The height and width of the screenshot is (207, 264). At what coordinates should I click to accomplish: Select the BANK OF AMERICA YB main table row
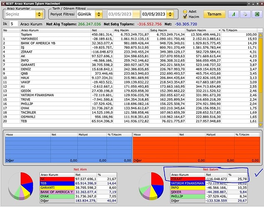pos(130,43)
